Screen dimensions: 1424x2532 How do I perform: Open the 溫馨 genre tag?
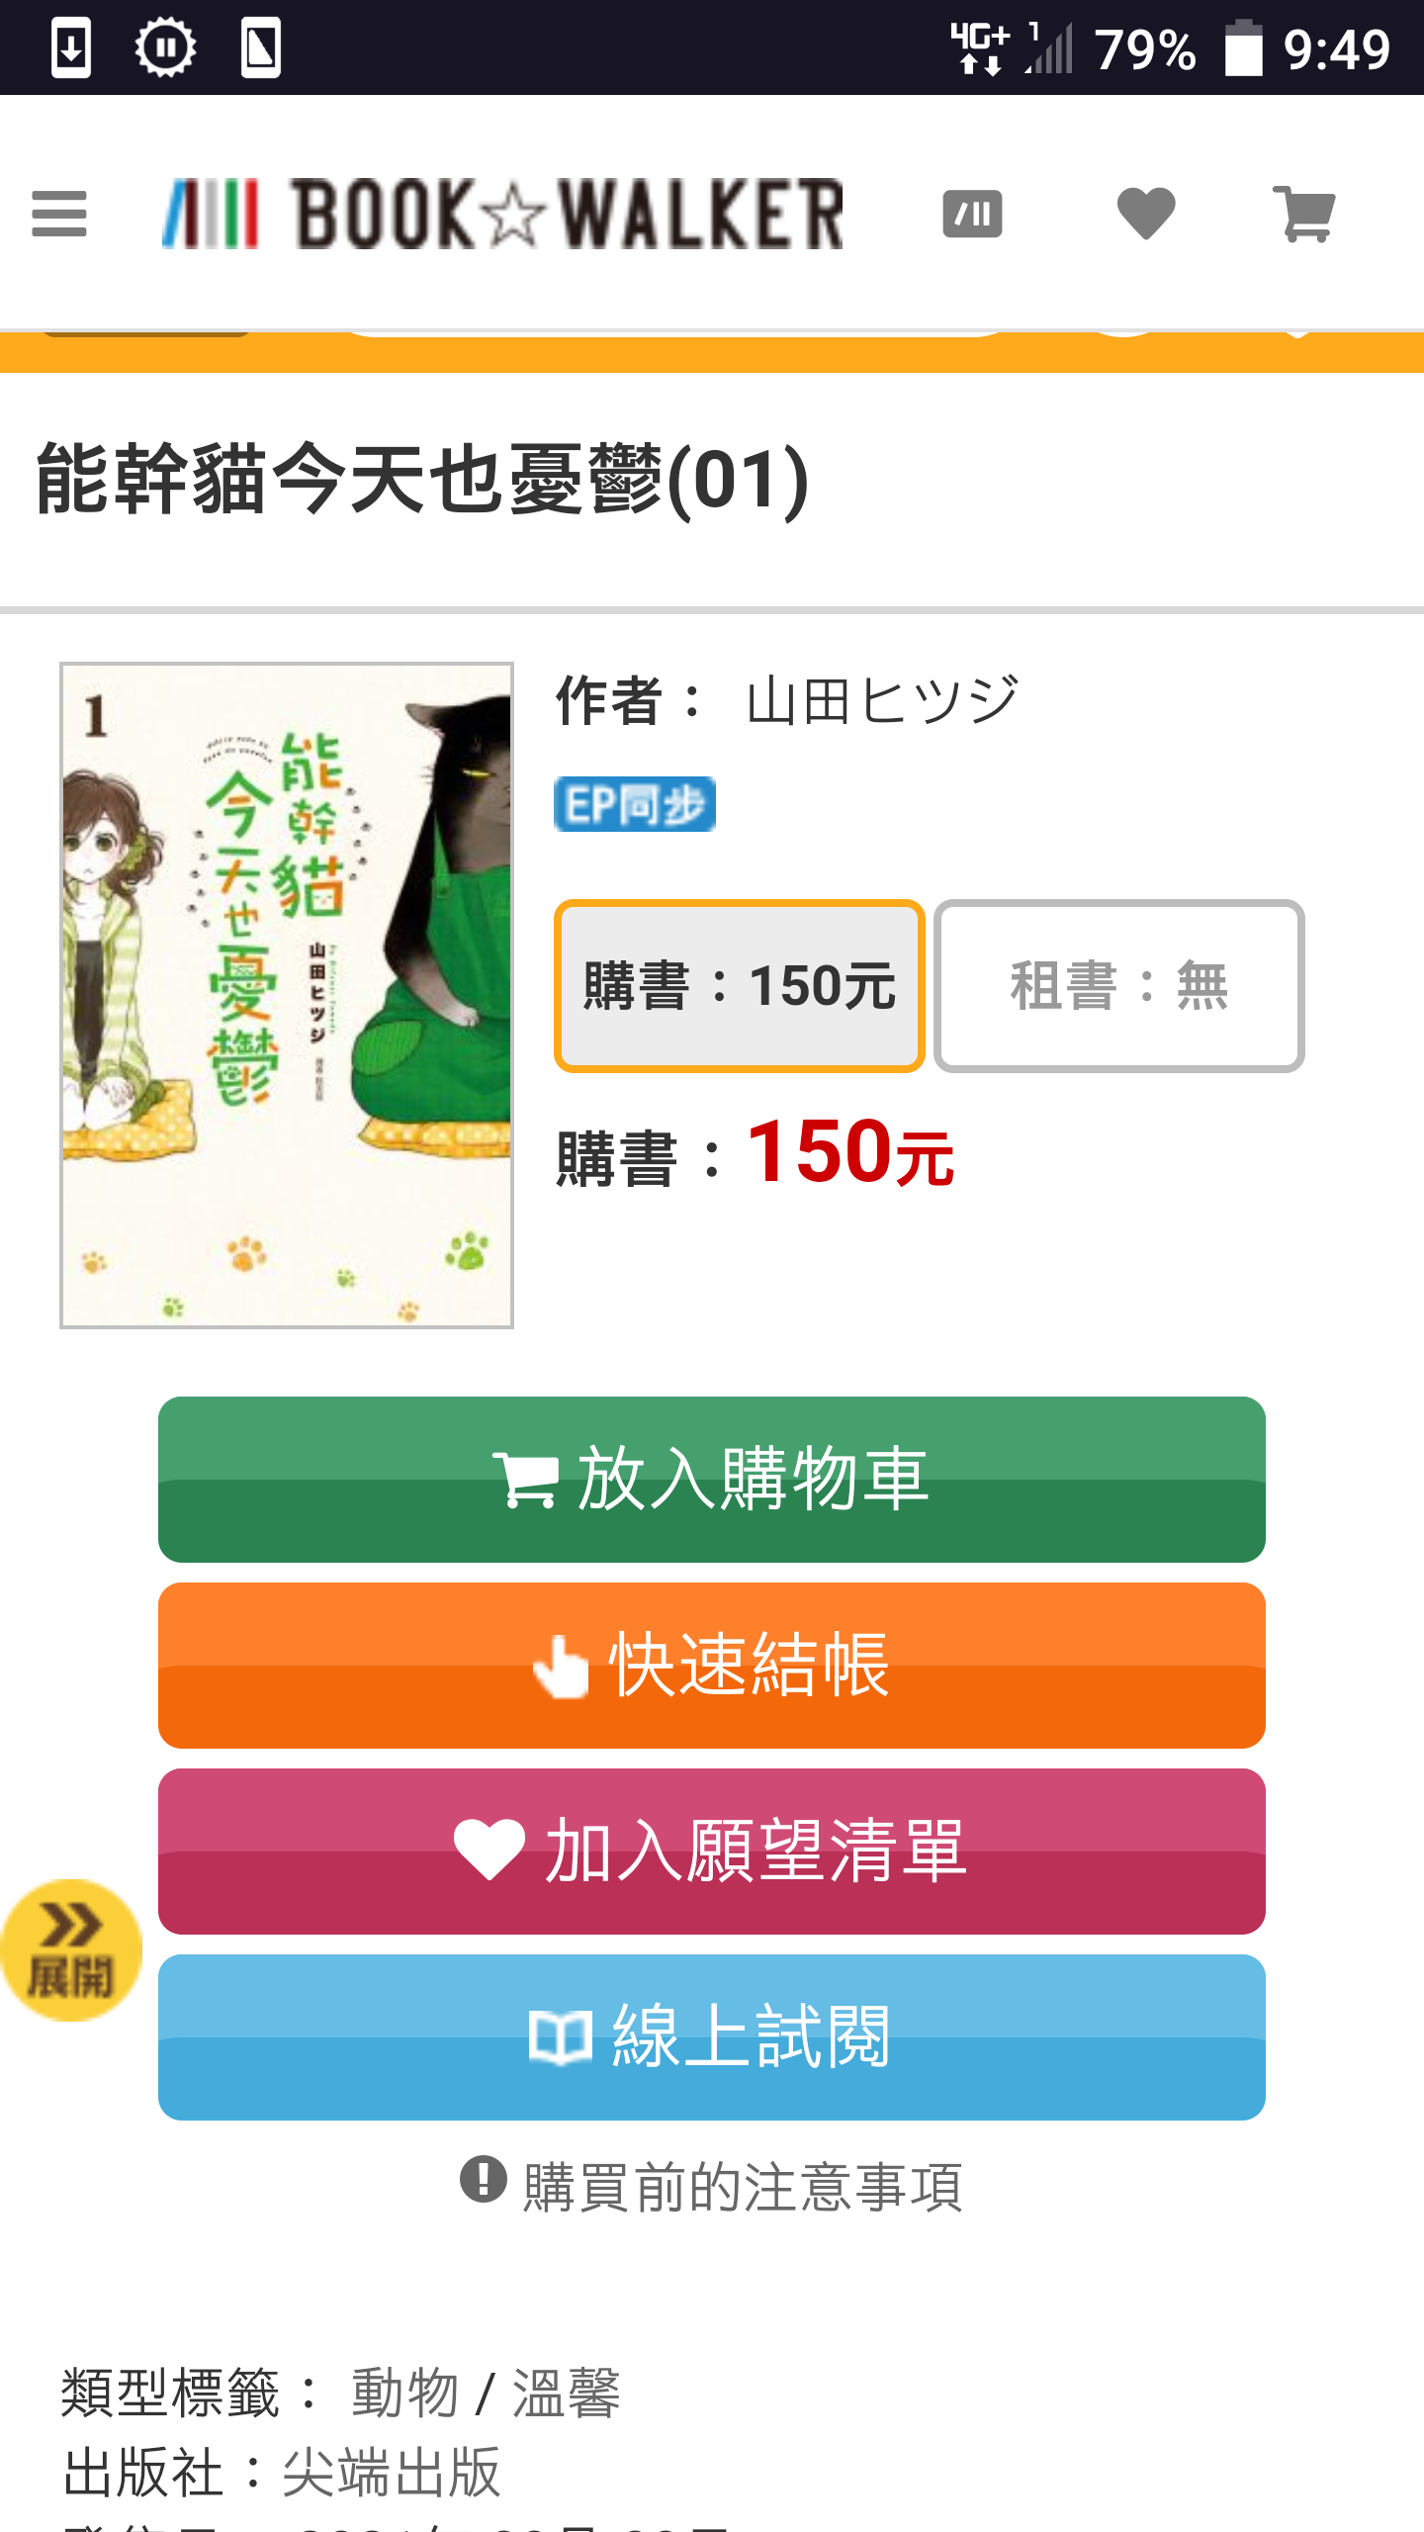tap(566, 2394)
